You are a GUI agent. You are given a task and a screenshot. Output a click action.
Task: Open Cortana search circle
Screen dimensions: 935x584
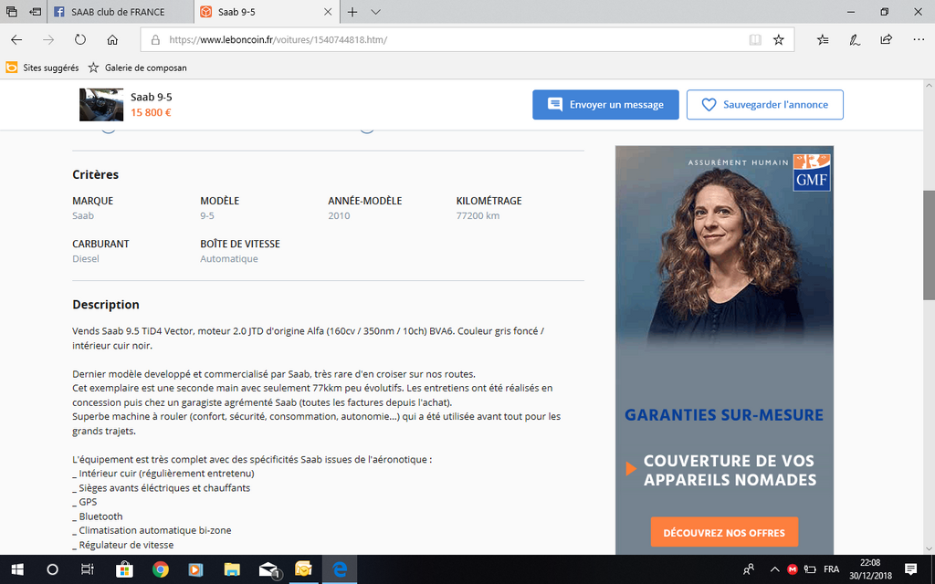pyautogui.click(x=52, y=569)
